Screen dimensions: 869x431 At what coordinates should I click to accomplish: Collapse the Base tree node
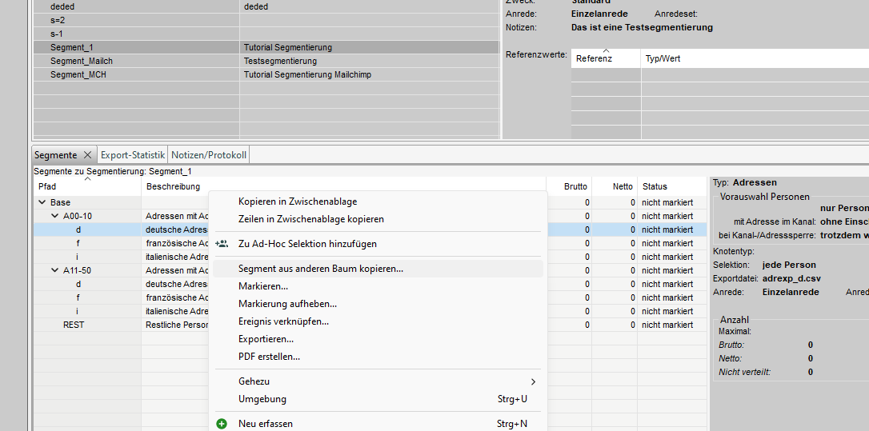(x=42, y=203)
